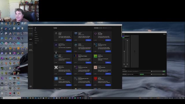
Task: Click the blue button on Lagoon card
Action: (x=88, y=40)
